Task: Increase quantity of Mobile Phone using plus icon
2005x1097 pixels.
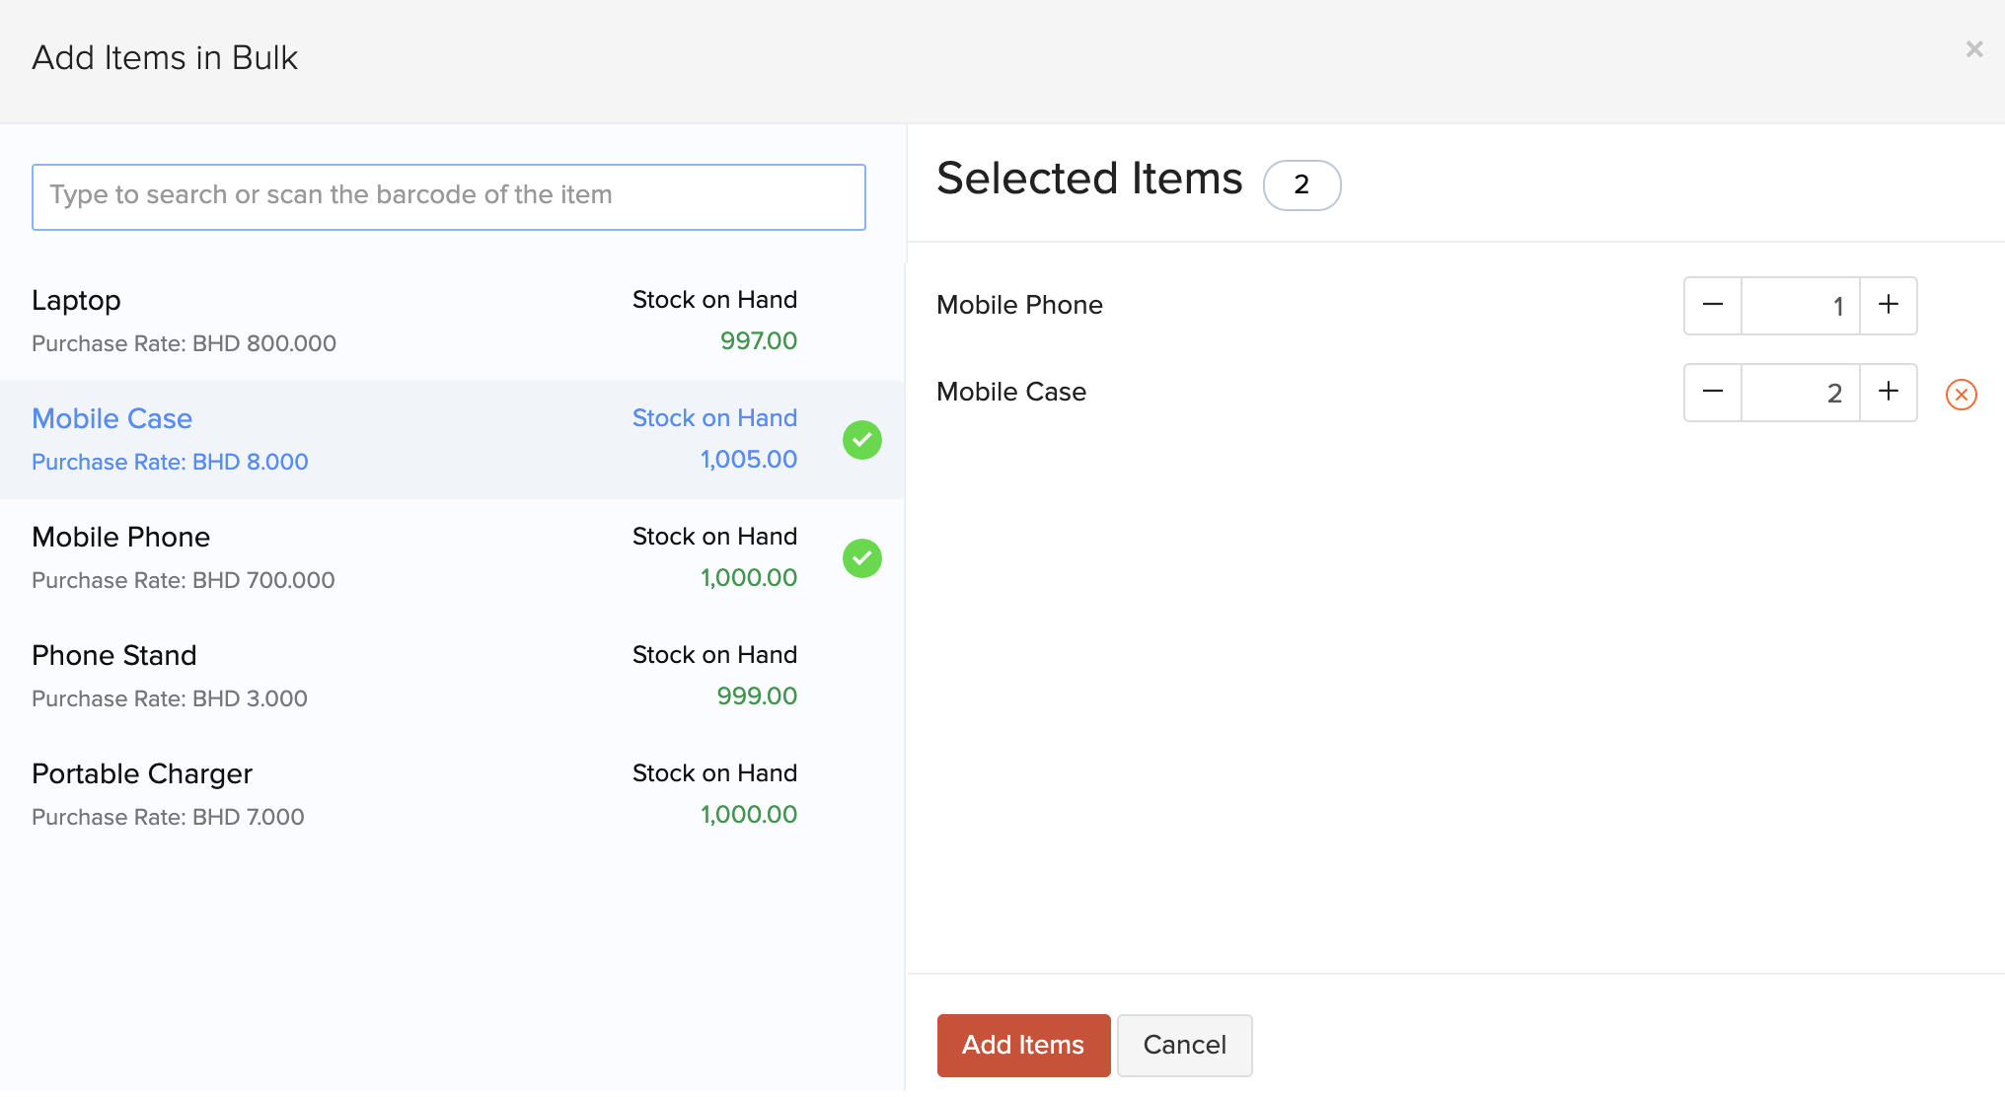Action: pyautogui.click(x=1888, y=306)
